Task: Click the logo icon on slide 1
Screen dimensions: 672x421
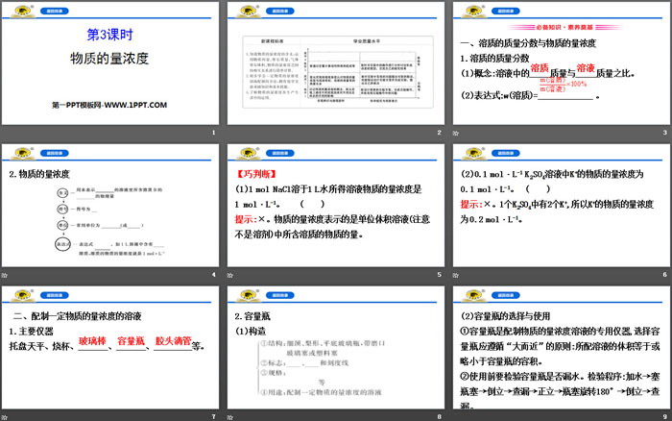Action: 23,12
